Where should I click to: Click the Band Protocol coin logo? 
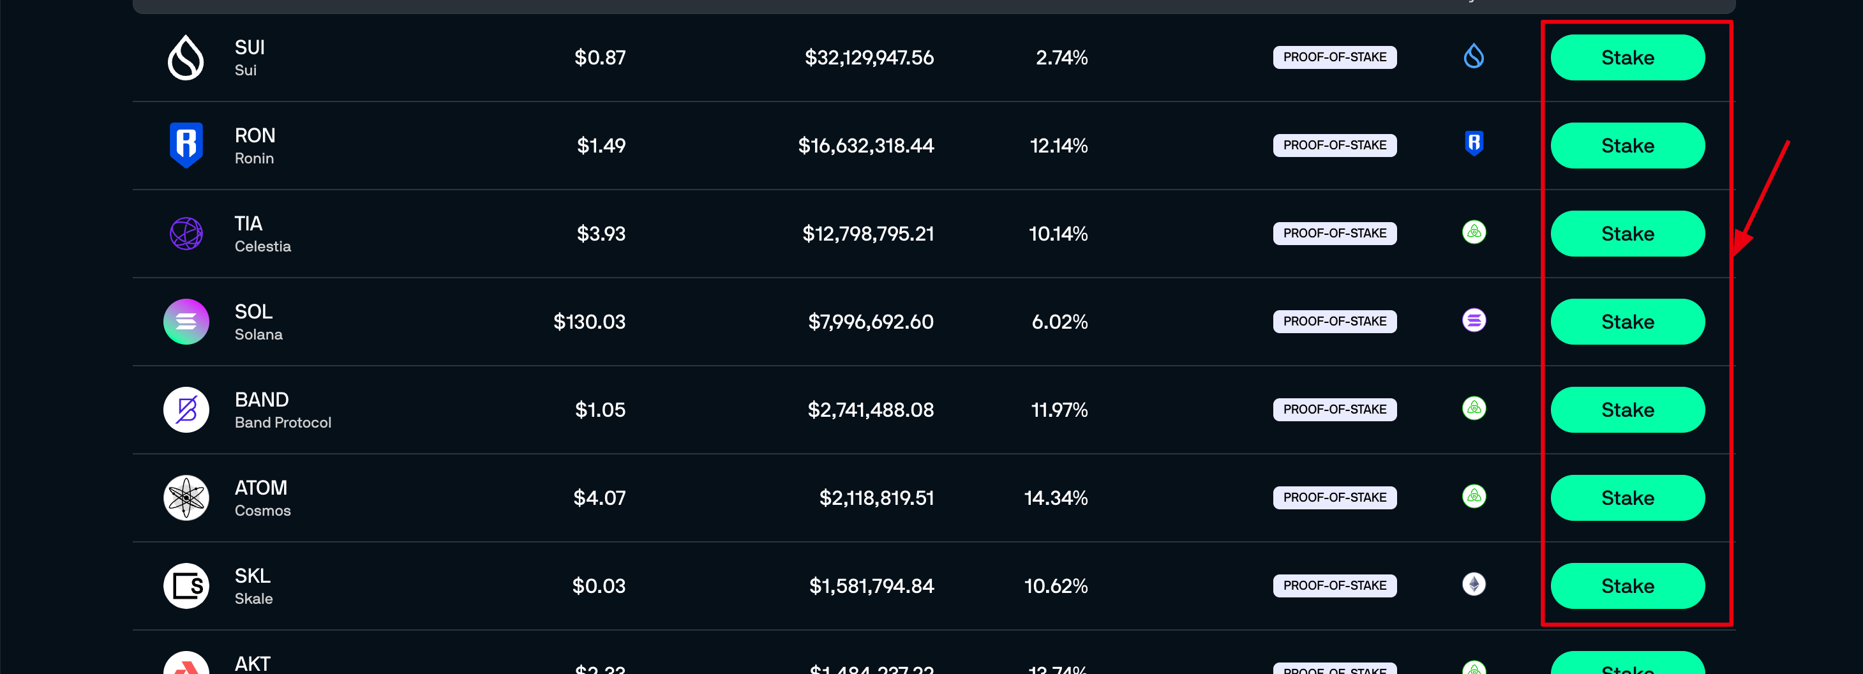point(186,410)
